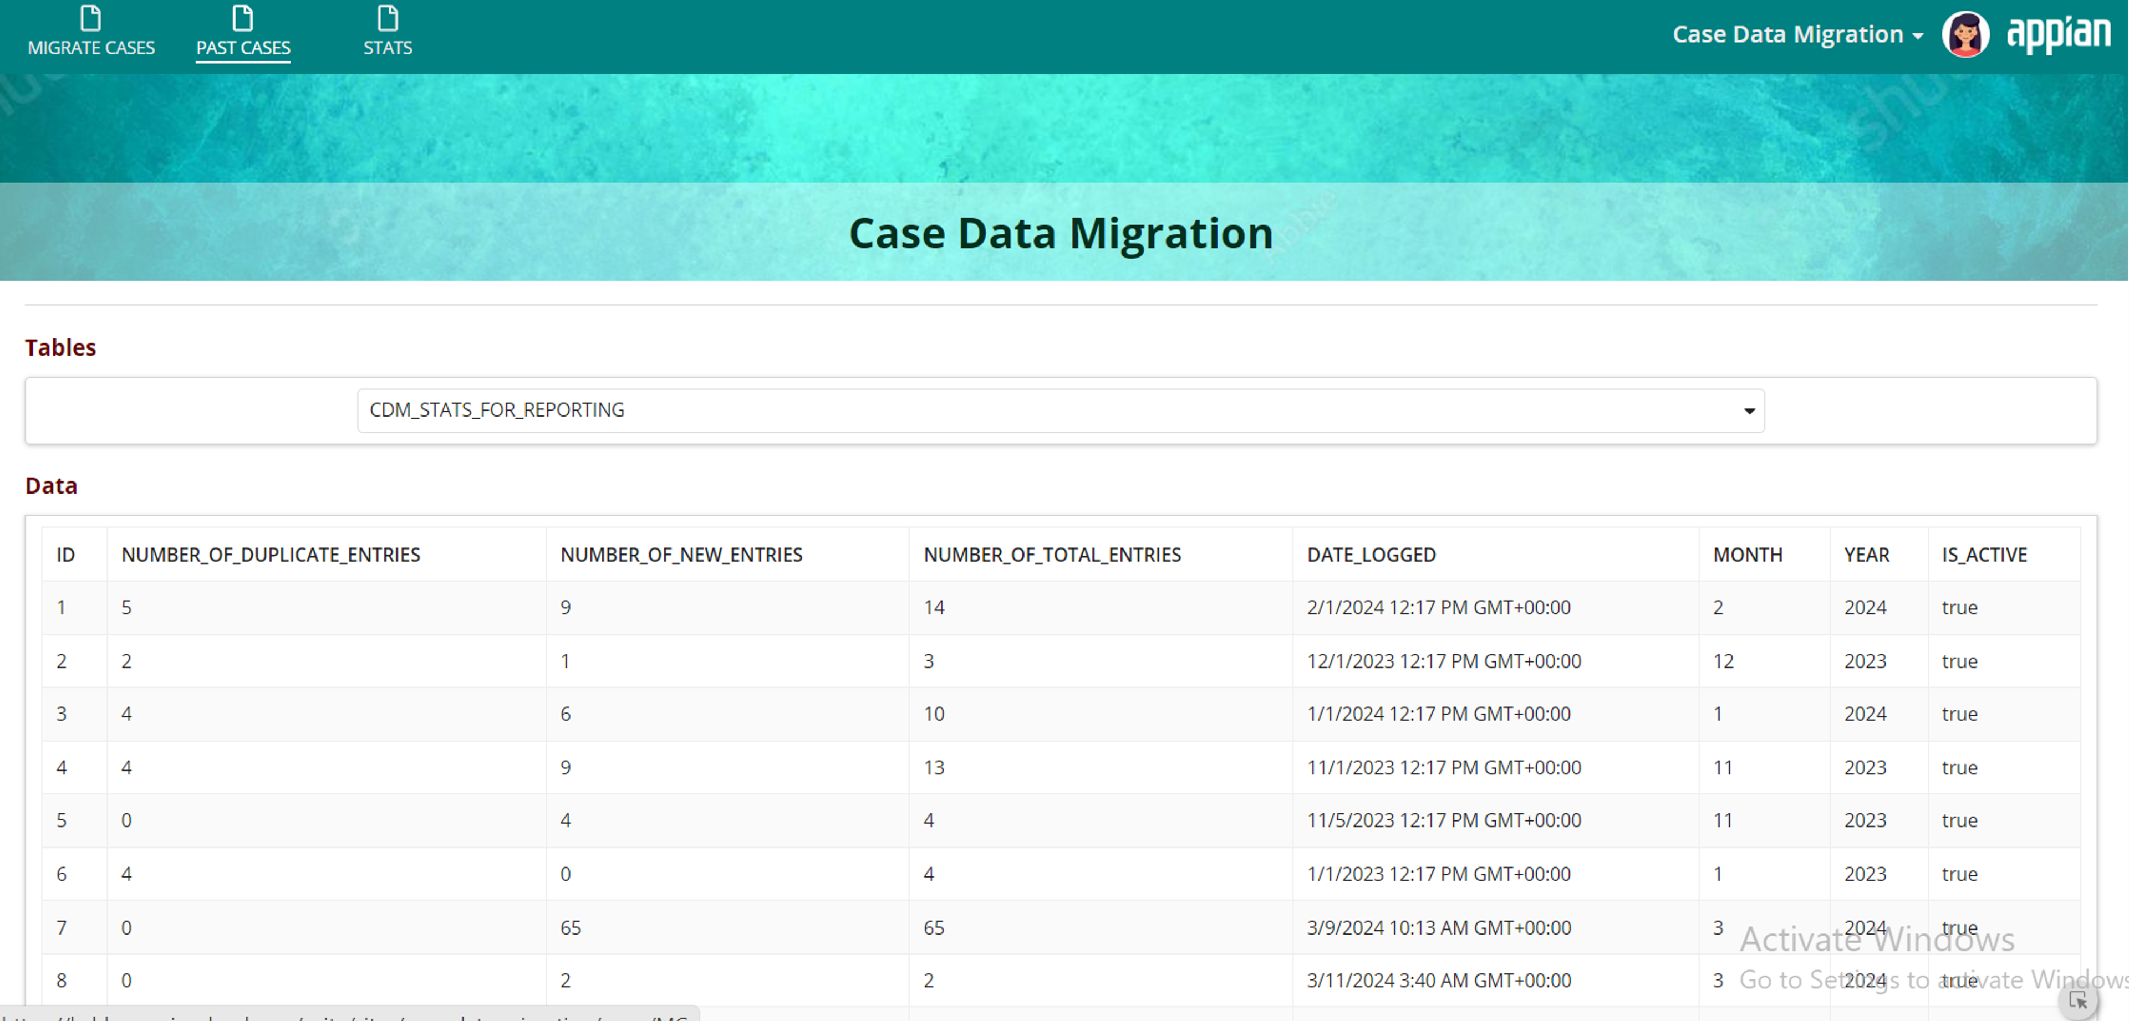2129x1021 pixels.
Task: Select date 1/1/2023 12:17 PM GMT+00:00
Action: pyautogui.click(x=1438, y=875)
